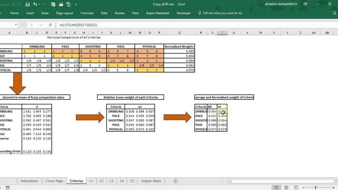The image size is (338, 190).
Task: Select the 'ri' header cell
Action: [x=37, y=107]
